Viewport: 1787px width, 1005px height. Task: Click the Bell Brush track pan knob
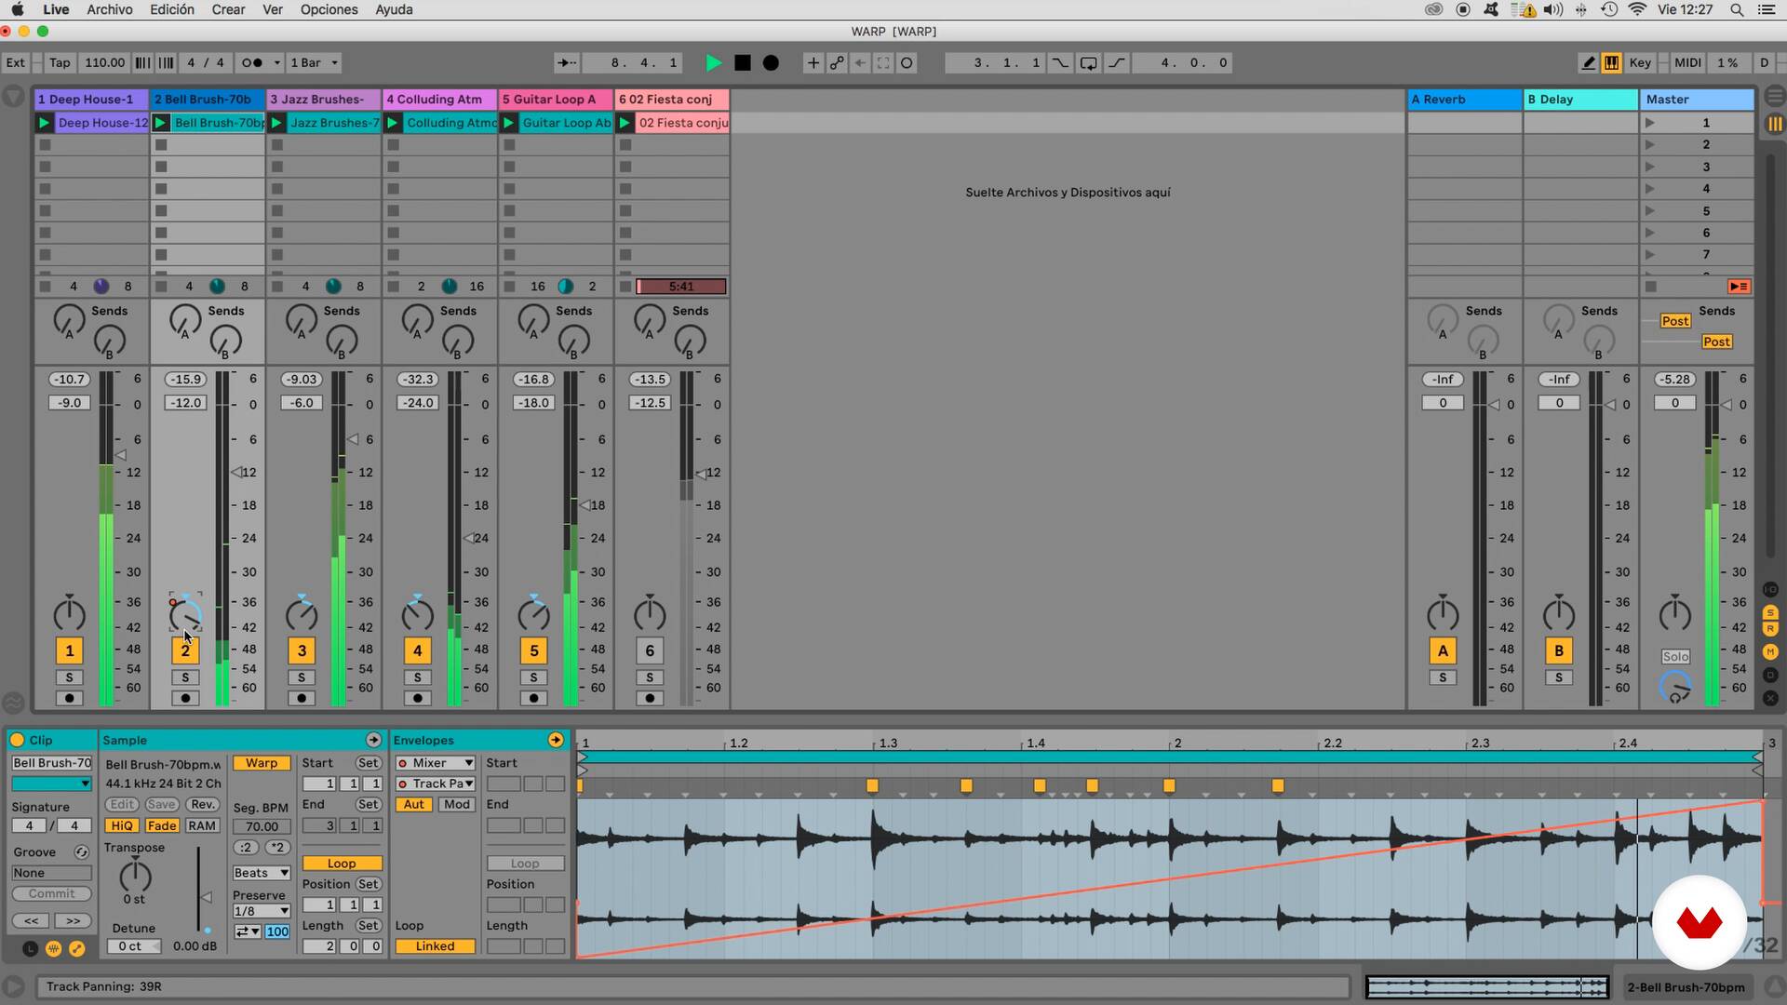click(185, 615)
